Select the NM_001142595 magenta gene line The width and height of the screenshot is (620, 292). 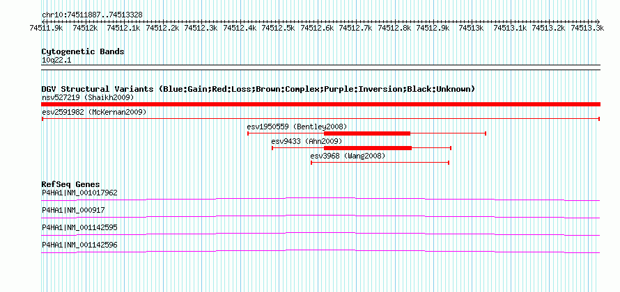tap(320, 234)
